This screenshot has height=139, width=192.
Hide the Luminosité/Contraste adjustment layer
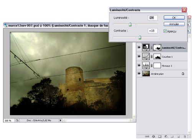coord(139,47)
